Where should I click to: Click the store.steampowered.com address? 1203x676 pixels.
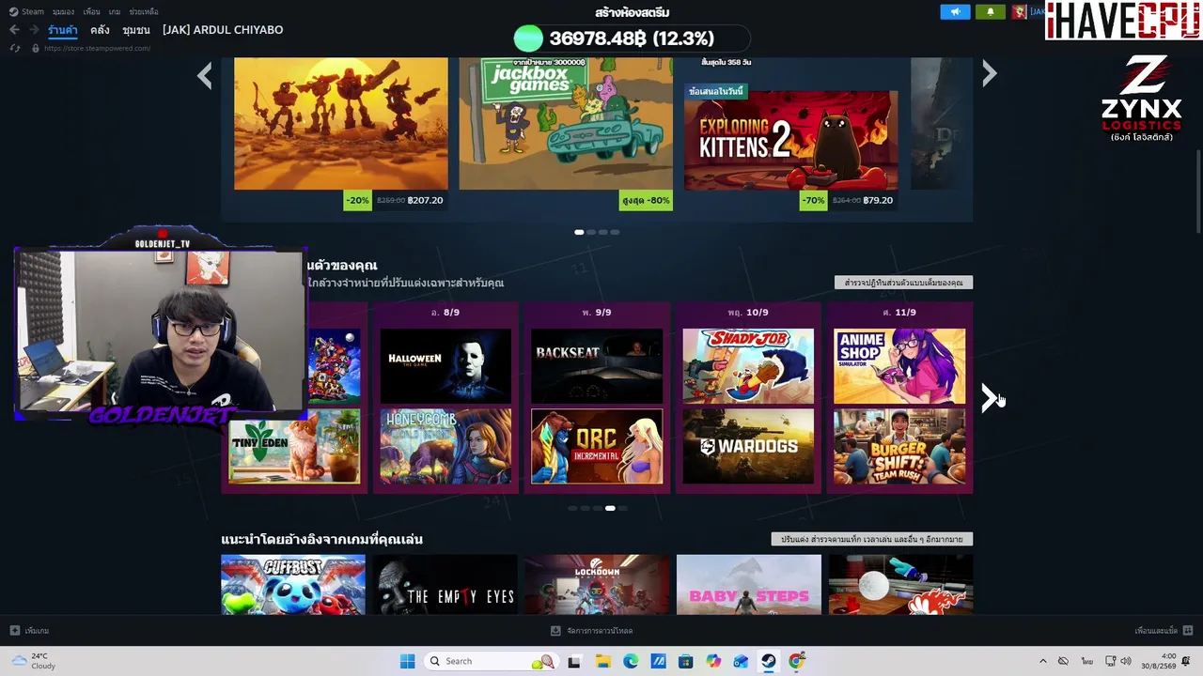(97, 48)
